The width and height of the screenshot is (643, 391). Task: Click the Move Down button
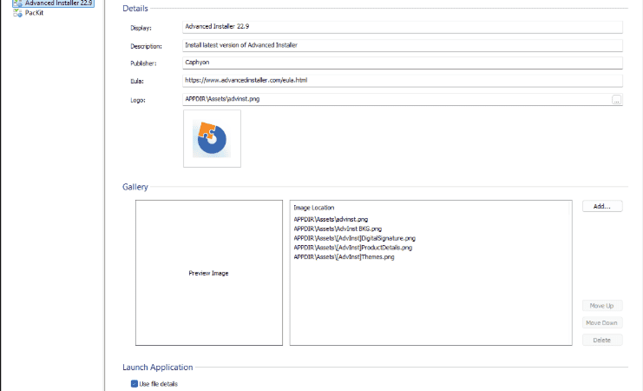(x=602, y=323)
